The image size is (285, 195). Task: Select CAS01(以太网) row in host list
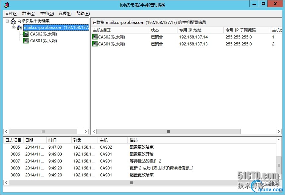(x=186, y=44)
